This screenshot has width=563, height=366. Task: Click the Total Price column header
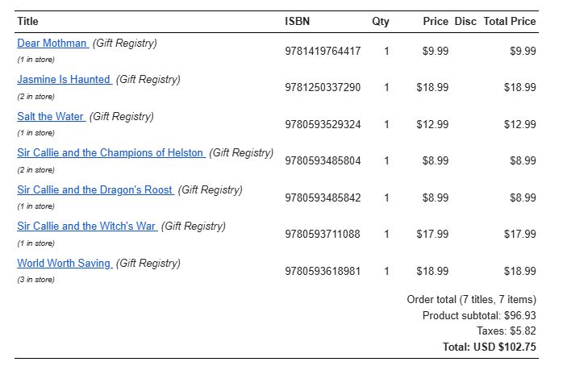510,22
